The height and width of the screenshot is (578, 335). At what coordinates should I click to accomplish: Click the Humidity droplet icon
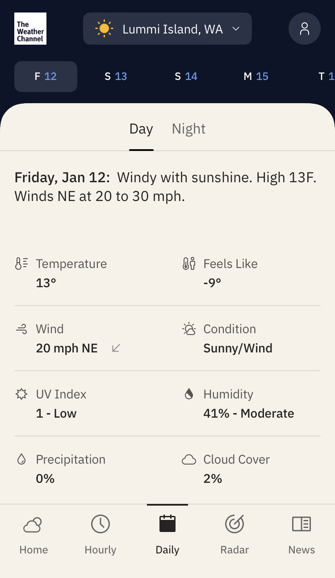[x=189, y=394]
